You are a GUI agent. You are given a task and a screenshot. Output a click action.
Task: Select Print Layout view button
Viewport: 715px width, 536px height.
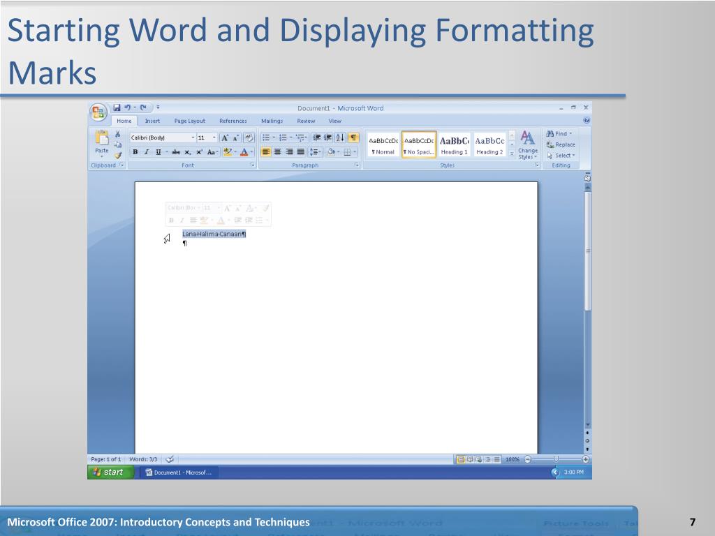[x=461, y=459]
